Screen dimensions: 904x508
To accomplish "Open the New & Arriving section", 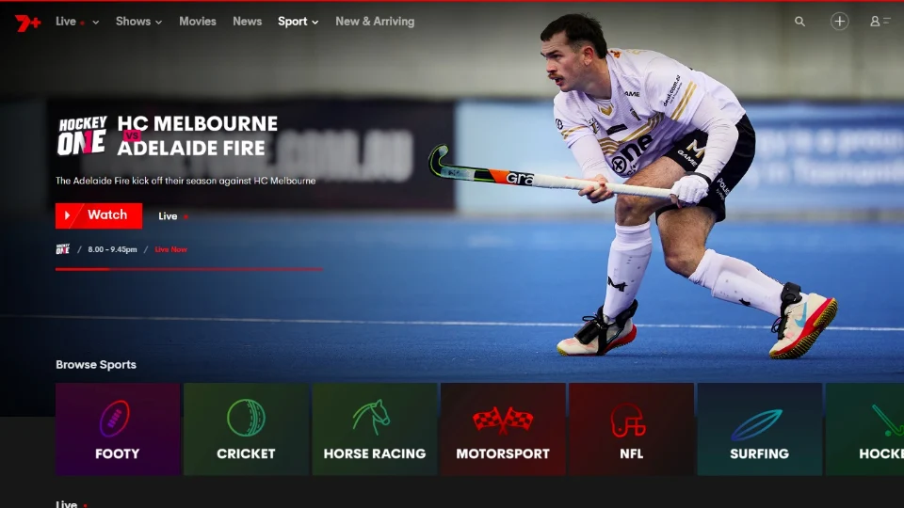I will tap(375, 22).
